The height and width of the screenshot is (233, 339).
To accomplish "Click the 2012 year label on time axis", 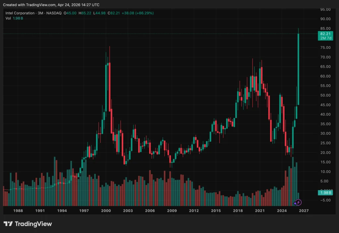I will [x=194, y=211].
